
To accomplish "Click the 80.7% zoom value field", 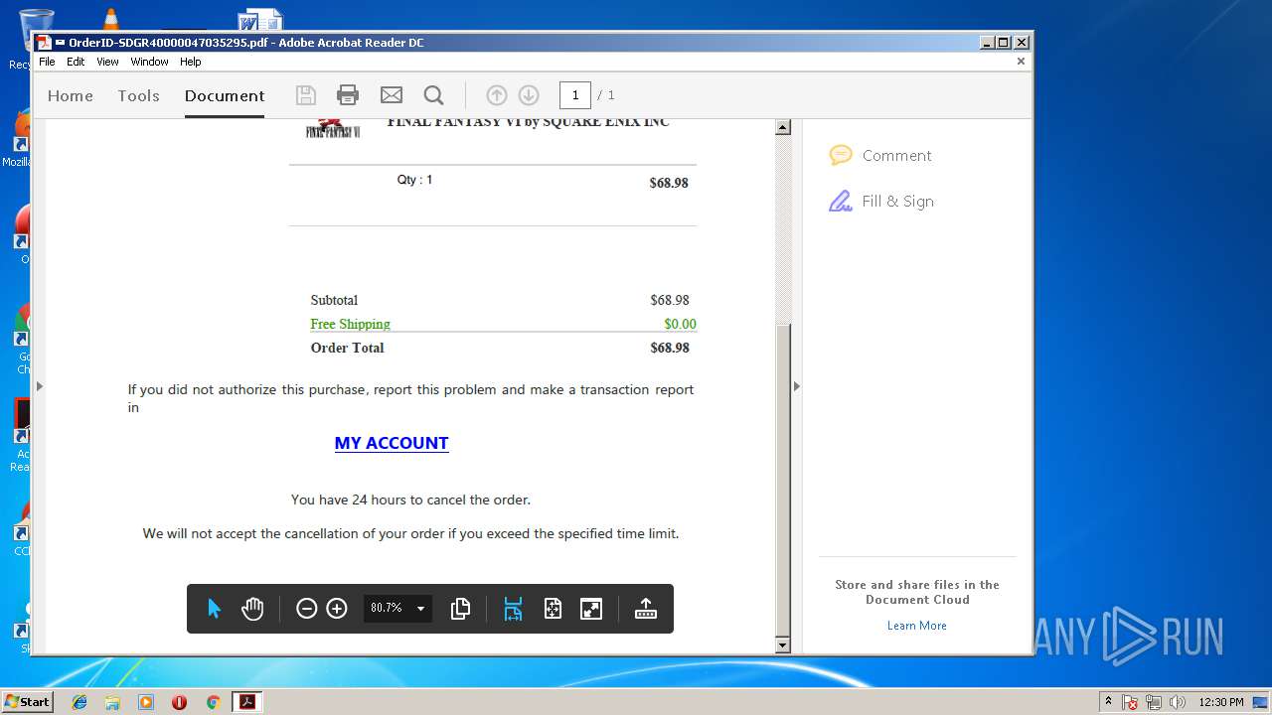I will point(388,608).
